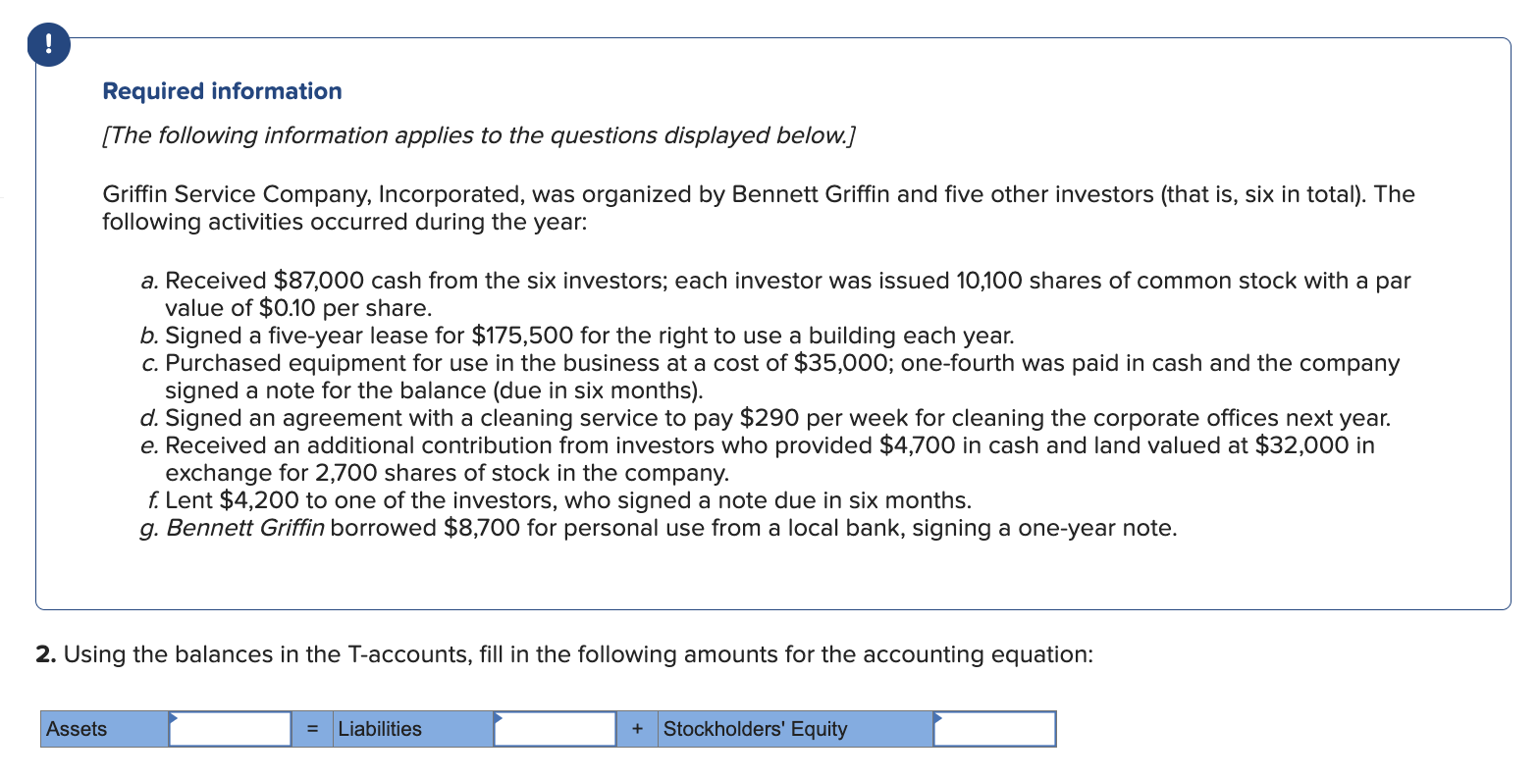Click the equals sign cell
The image size is (1539, 779).
pos(312,730)
